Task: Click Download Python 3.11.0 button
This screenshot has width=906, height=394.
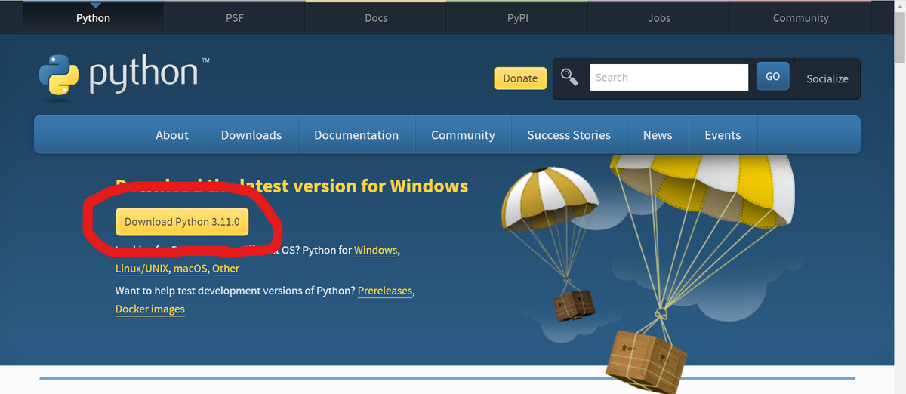Action: [182, 222]
